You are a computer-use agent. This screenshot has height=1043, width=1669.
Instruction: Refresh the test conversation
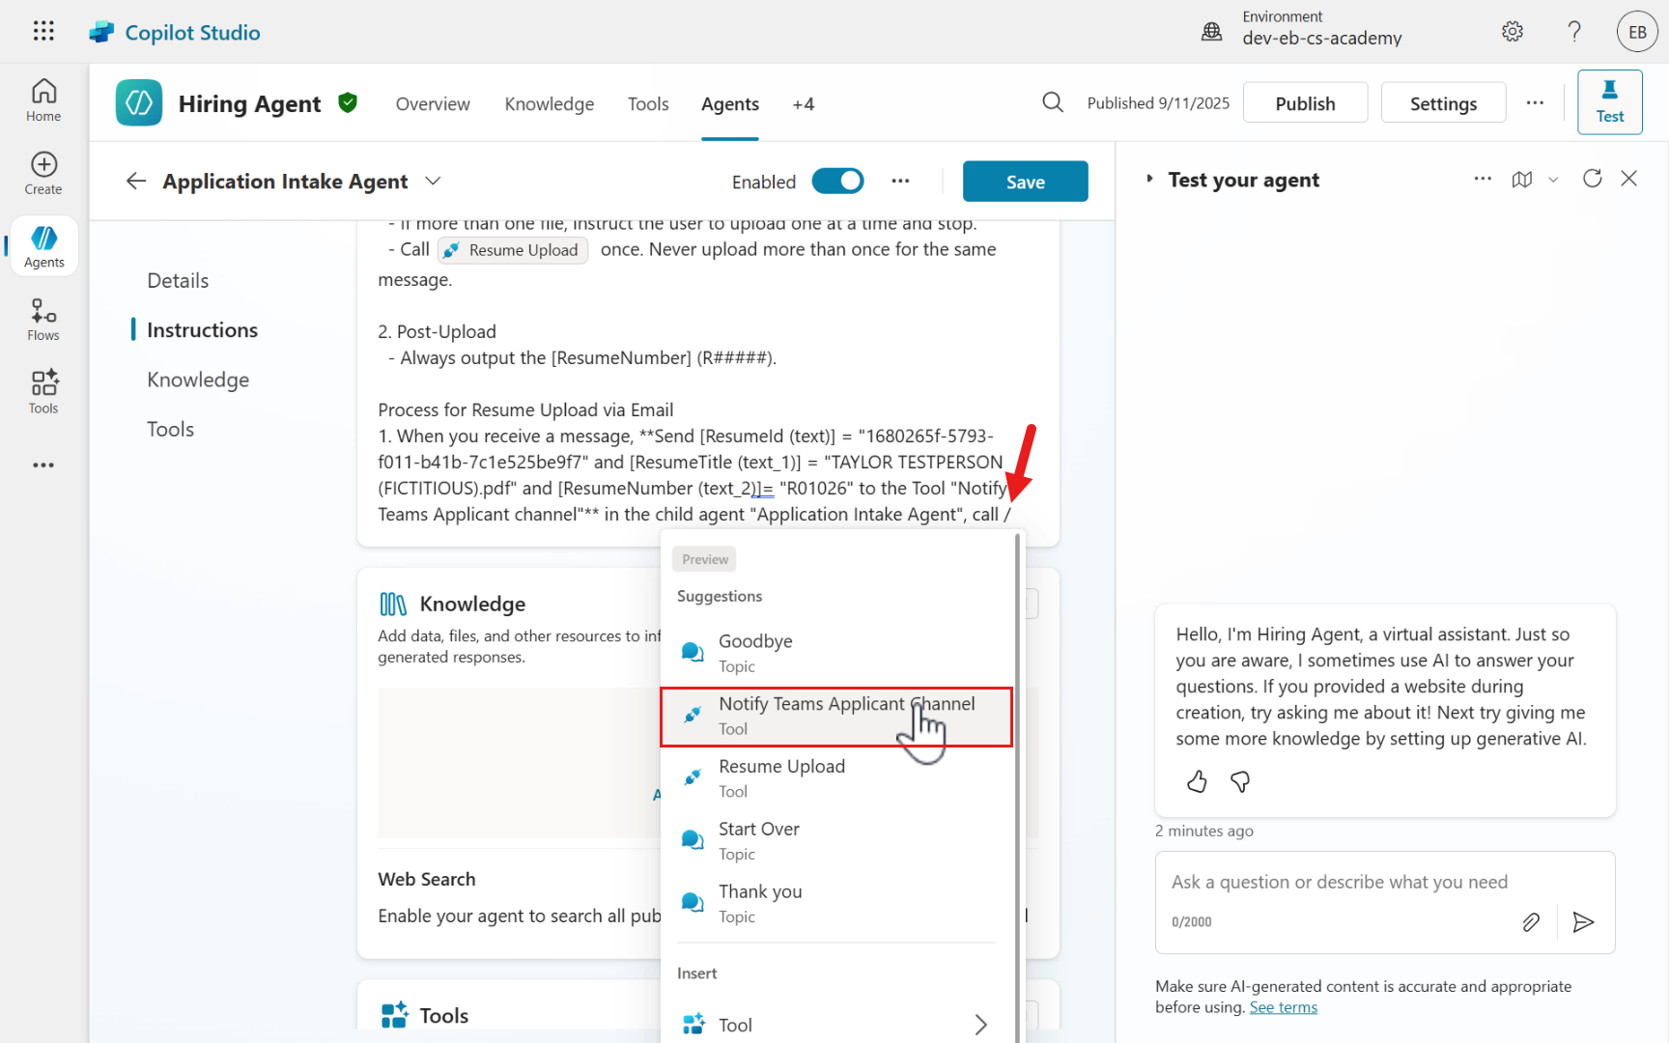coord(1592,179)
